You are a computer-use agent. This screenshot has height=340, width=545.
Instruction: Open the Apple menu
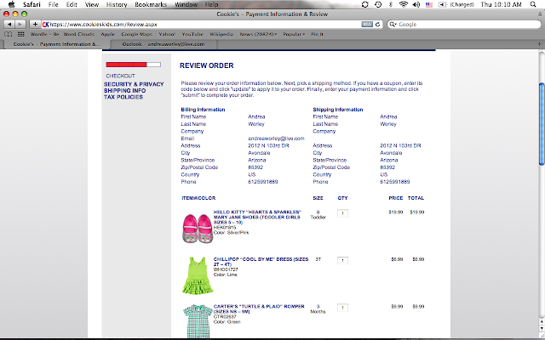point(11,4)
